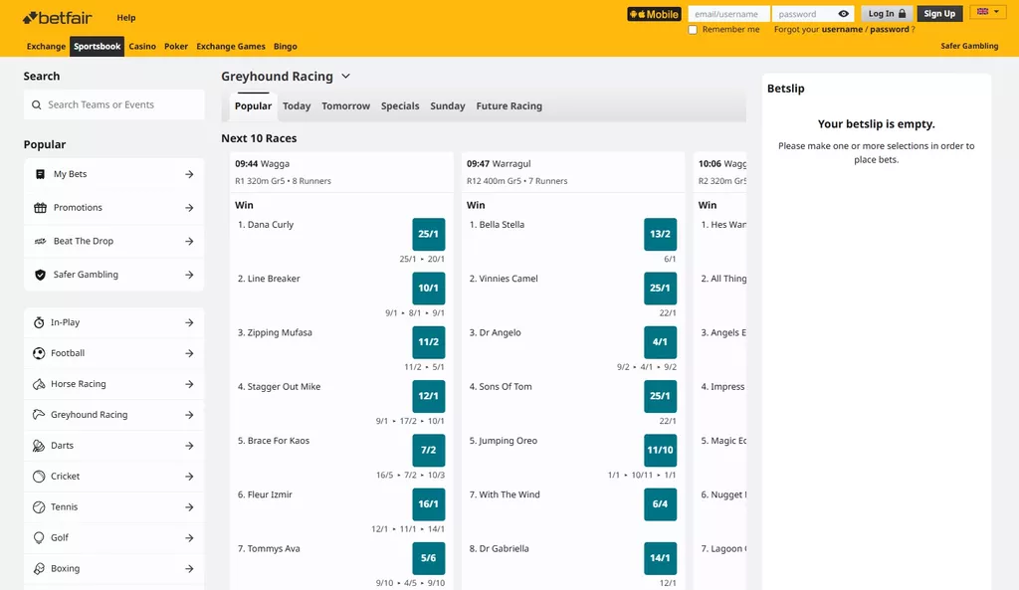Image resolution: width=1019 pixels, height=590 pixels.
Task: Click arrow next to Football
Action: (189, 353)
